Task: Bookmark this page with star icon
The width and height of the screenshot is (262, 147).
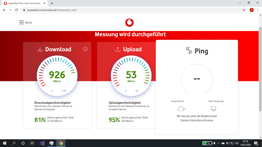Action: tap(244, 10)
